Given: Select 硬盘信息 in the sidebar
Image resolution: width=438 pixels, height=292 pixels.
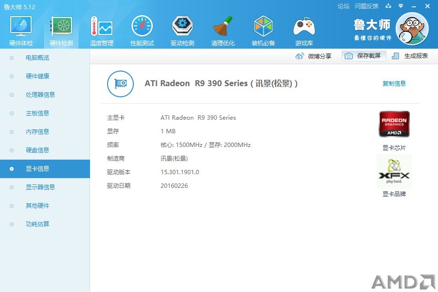Looking at the screenshot, I should [x=45, y=150].
